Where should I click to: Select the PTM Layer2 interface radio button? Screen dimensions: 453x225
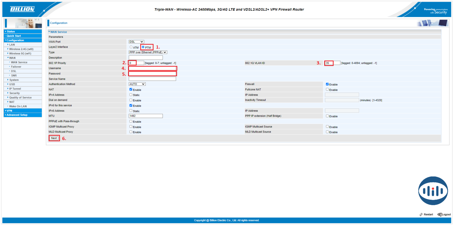pos(143,47)
